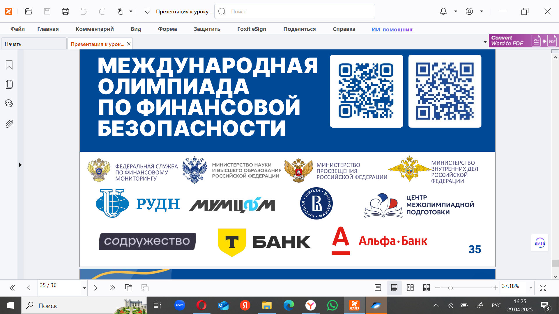Open the Справка tab
Screen dimensions: 559x314
pos(344,29)
